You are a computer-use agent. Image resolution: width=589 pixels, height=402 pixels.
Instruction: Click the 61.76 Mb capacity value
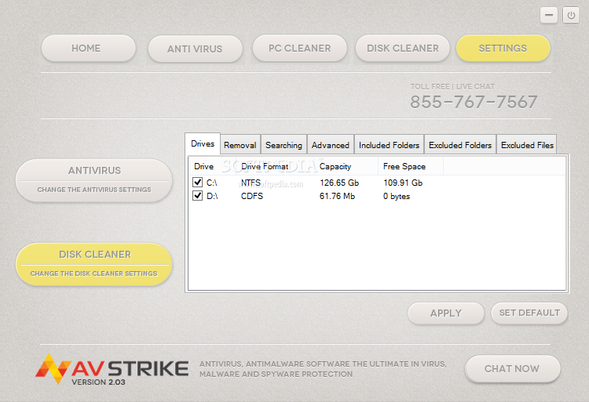coord(337,196)
